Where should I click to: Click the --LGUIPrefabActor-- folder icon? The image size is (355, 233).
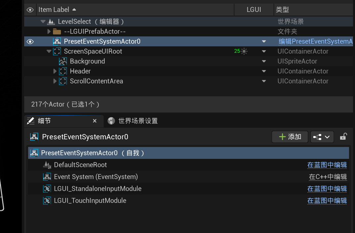(57, 32)
